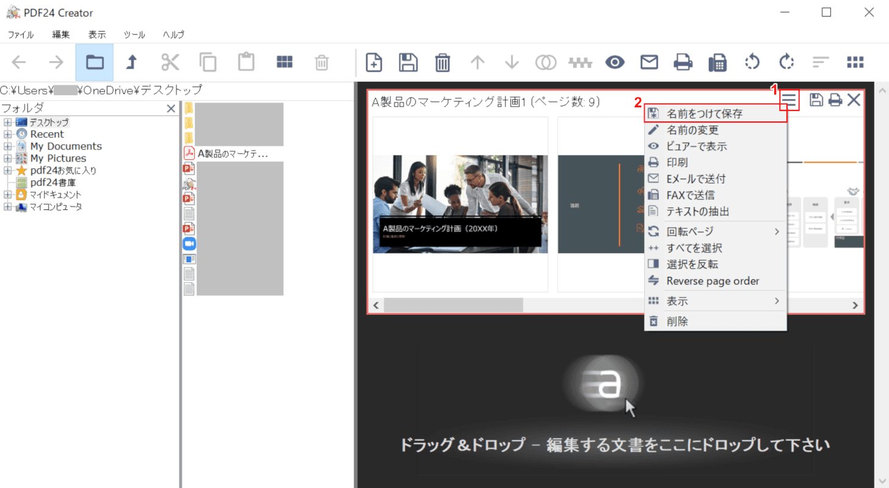This screenshot has width=889, height=488.
Task: Click the save icon in main toolbar
Action: [408, 62]
